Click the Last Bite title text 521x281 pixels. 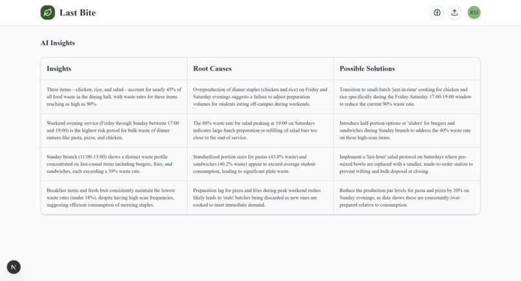pyautogui.click(x=78, y=13)
